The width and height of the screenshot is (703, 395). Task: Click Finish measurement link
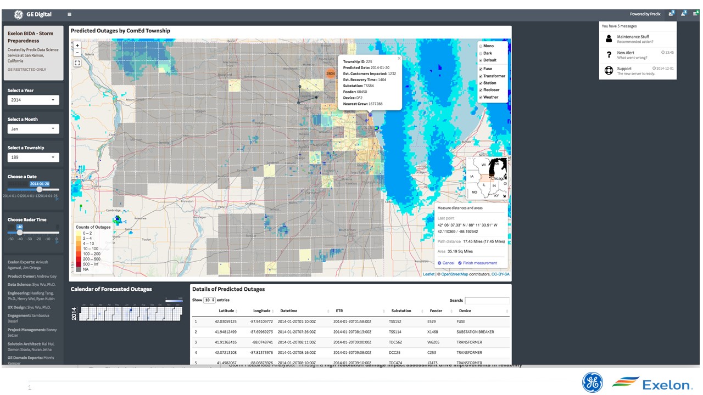point(478,263)
